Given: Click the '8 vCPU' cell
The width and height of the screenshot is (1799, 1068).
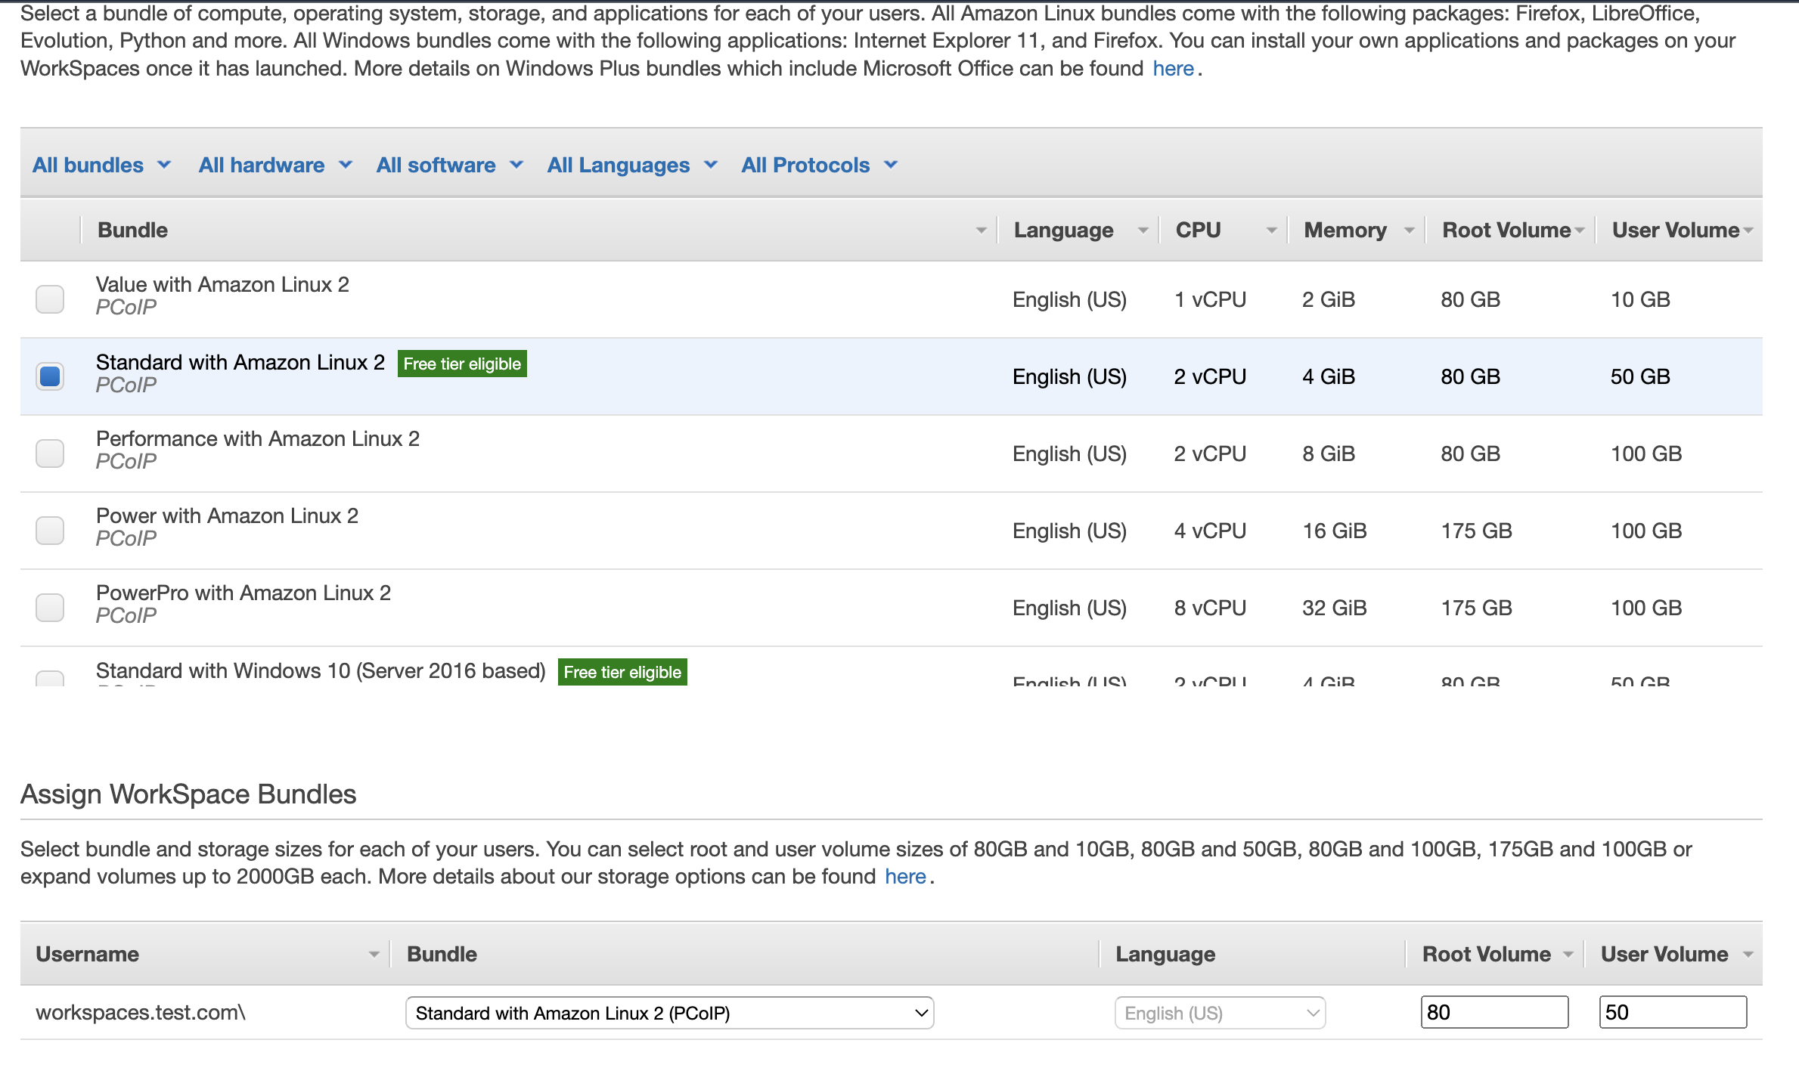Looking at the screenshot, I should coord(1210,608).
